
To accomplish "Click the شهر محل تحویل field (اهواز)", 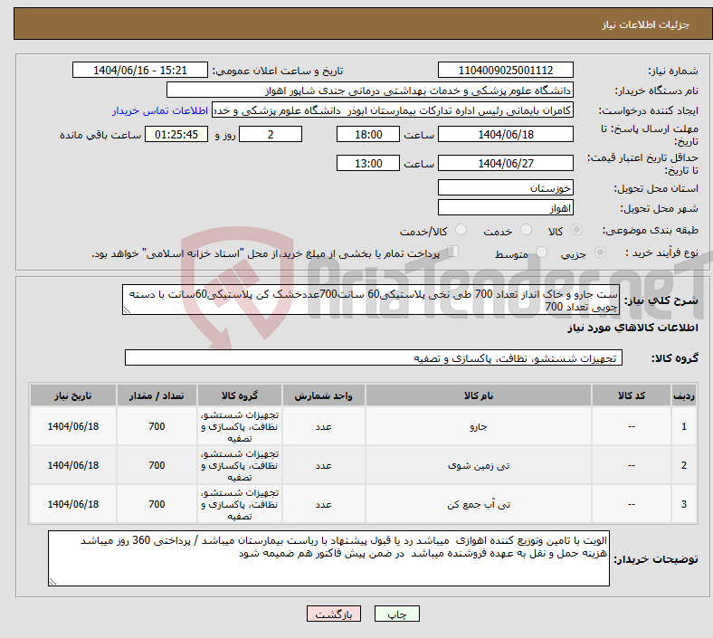I will tap(506, 207).
